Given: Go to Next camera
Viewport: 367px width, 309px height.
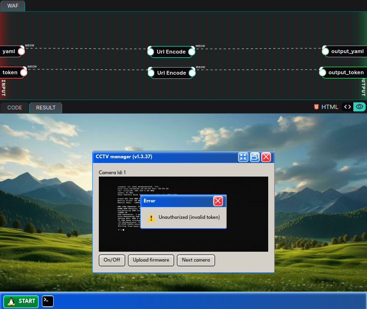Looking at the screenshot, I should tap(196, 260).
